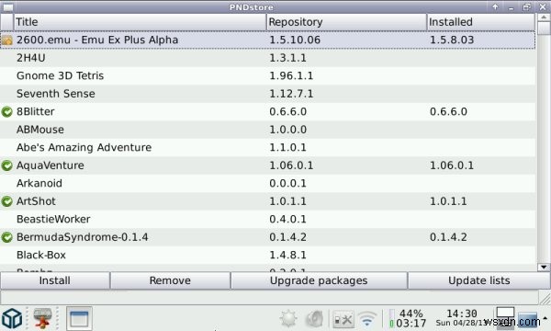Open the volume speaker tray icon
Screen dimensions: 551x331
314,319
